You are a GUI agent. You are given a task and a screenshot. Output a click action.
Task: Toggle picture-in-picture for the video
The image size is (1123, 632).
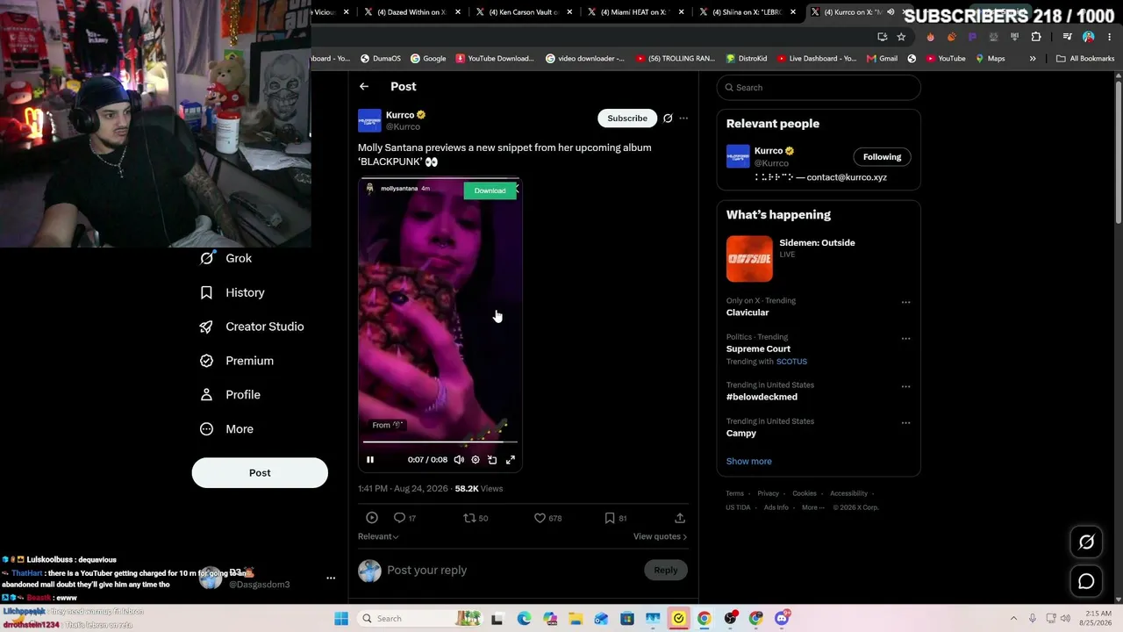[492, 460]
